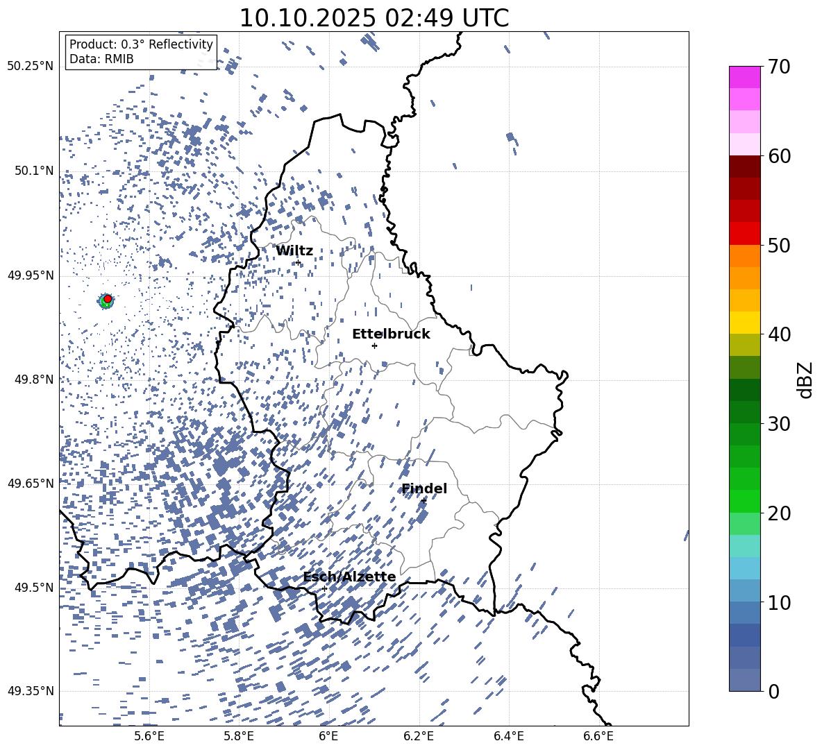Click the 49.65°N latitude label
Viewport: 822px width, 750px height.
click(31, 483)
